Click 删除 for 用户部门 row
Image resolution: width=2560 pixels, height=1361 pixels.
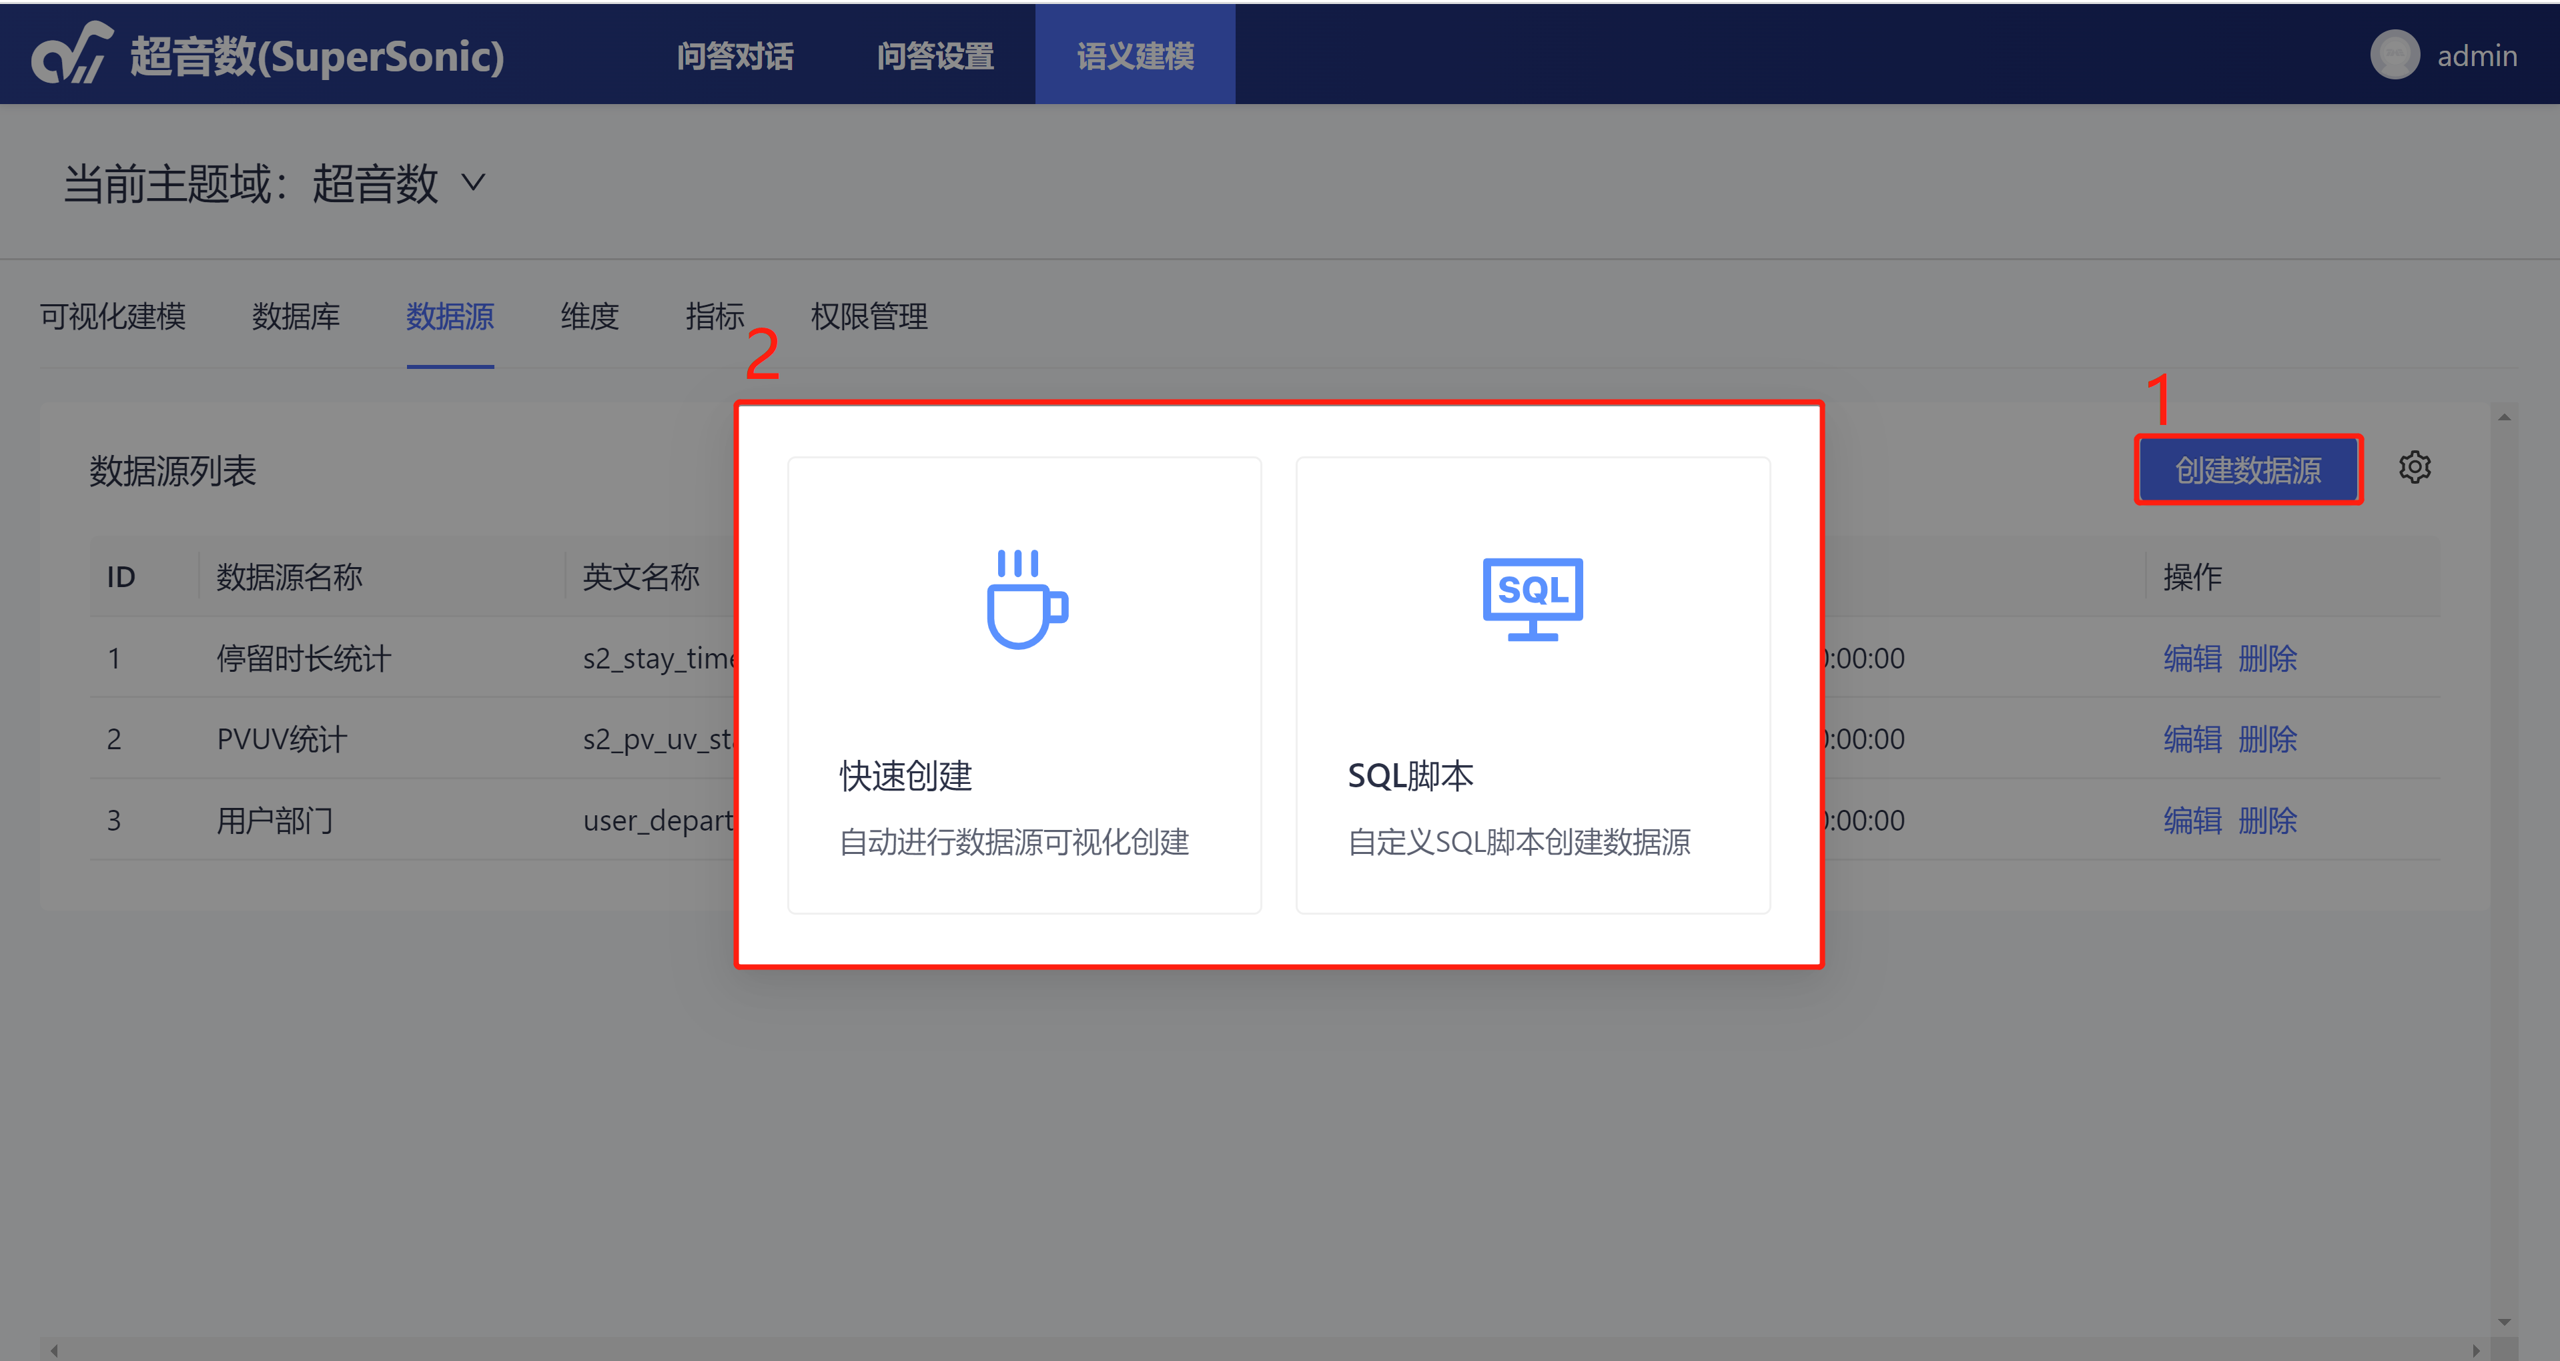coord(2267,821)
